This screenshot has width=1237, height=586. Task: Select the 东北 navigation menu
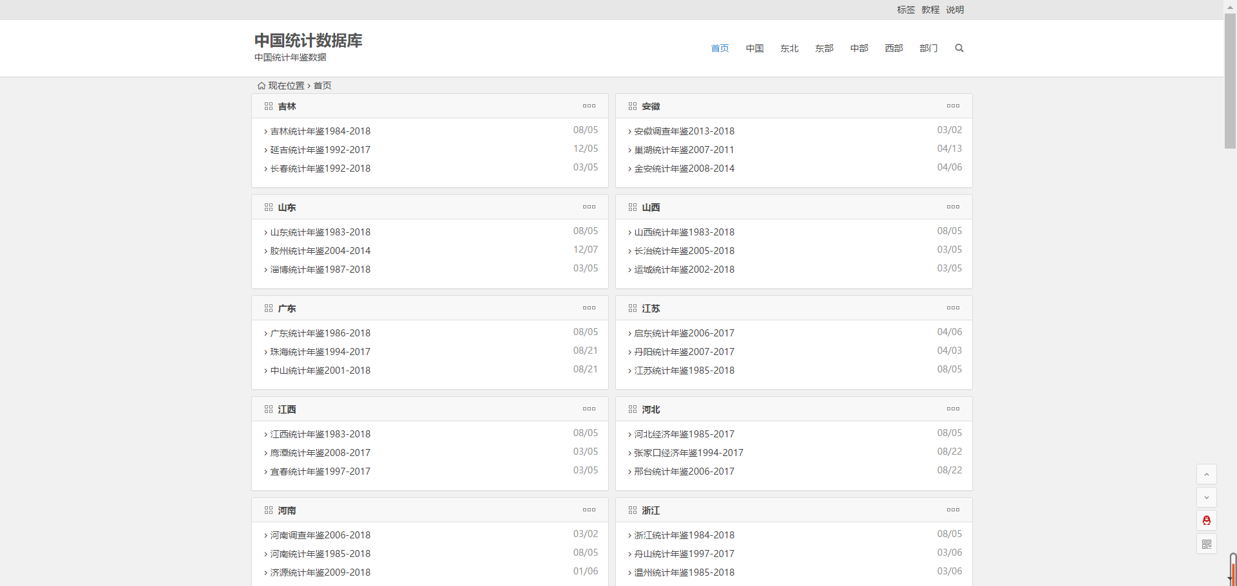click(789, 48)
